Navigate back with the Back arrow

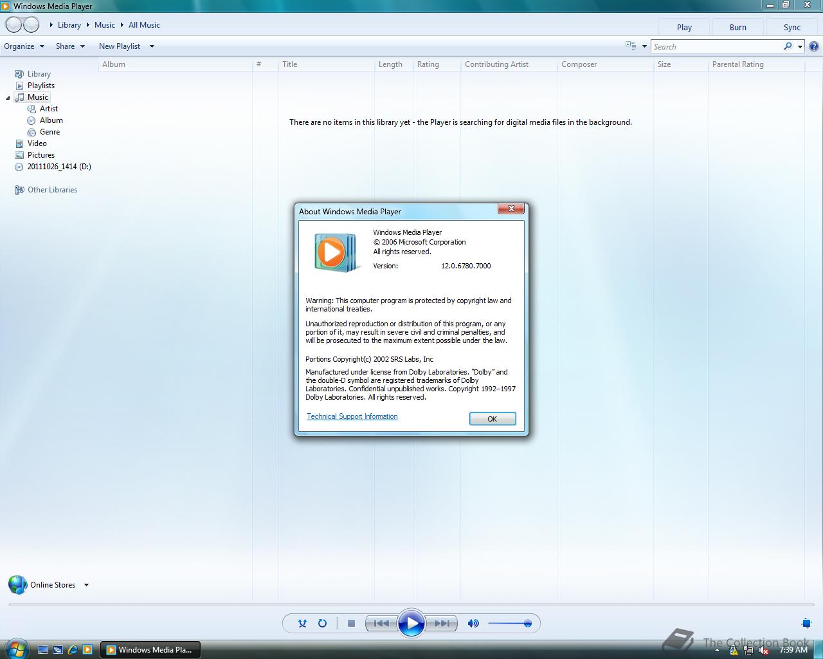click(14, 25)
